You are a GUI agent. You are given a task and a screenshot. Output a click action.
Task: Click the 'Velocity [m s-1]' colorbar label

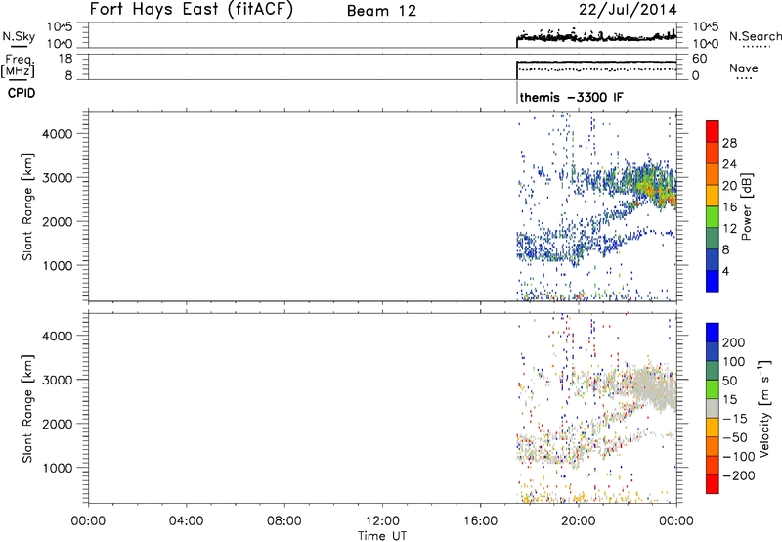click(763, 408)
